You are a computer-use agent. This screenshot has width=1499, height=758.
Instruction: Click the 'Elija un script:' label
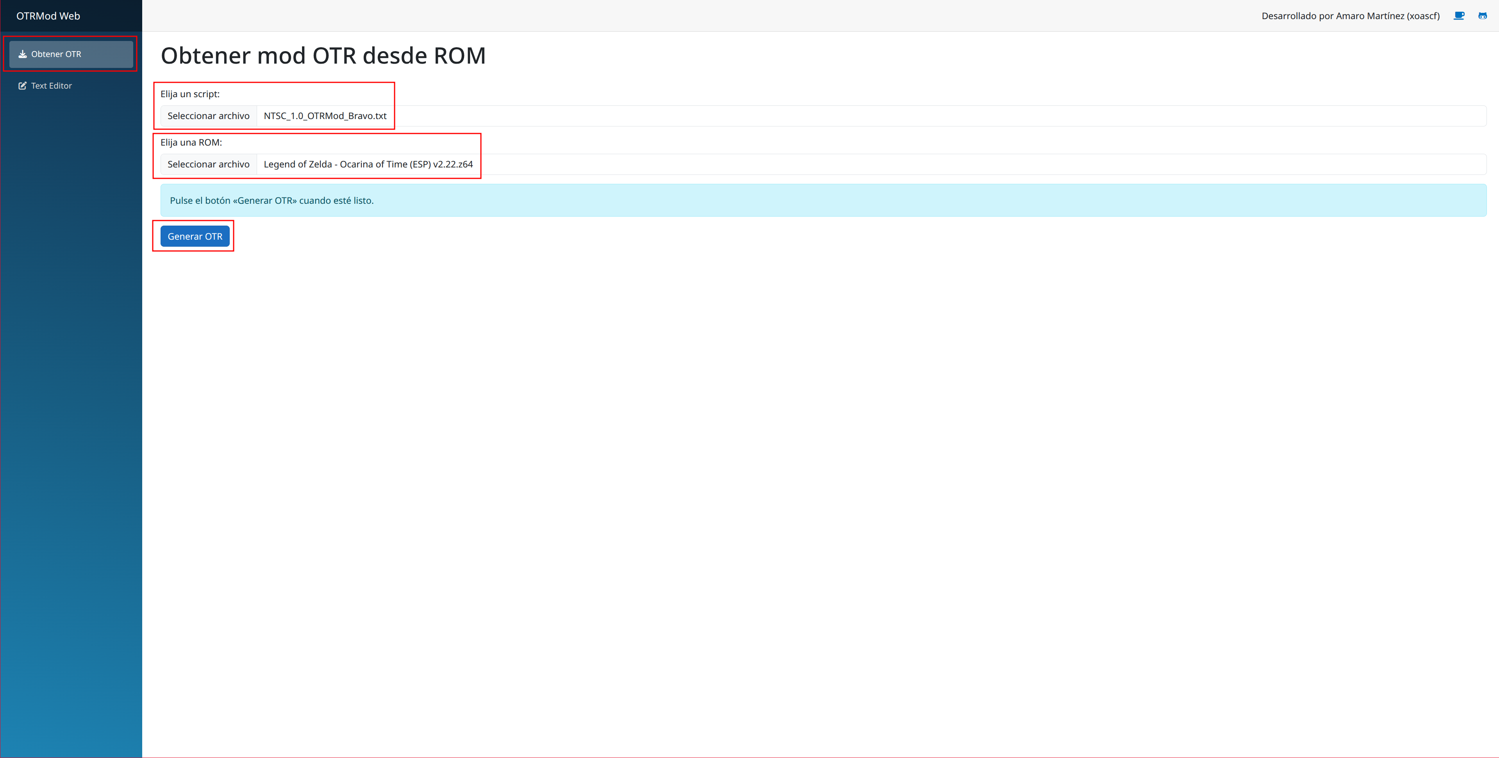pos(190,94)
